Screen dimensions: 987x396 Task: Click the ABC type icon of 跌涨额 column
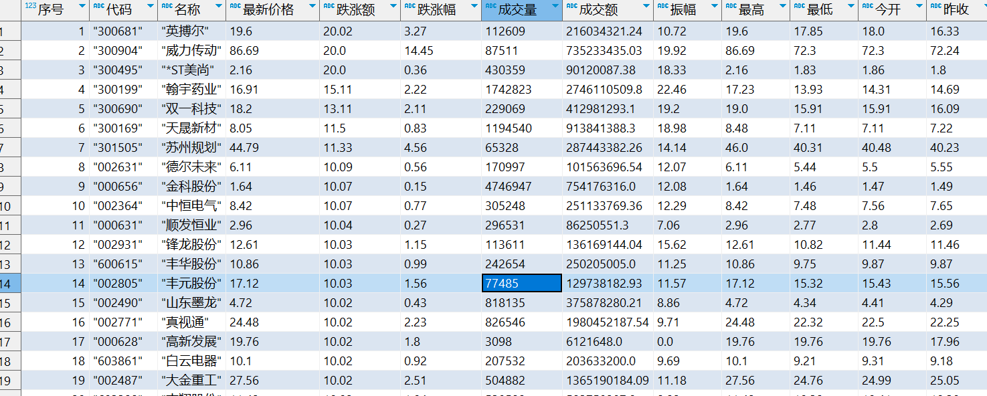click(x=329, y=6)
